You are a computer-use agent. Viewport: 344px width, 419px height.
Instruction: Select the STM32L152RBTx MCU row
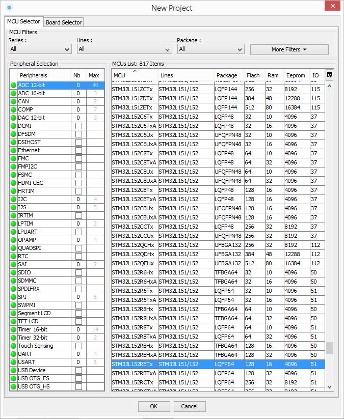(218, 364)
